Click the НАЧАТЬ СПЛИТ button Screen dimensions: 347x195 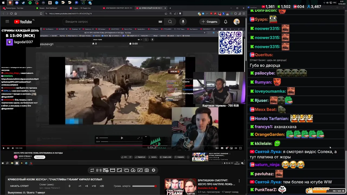19,186
